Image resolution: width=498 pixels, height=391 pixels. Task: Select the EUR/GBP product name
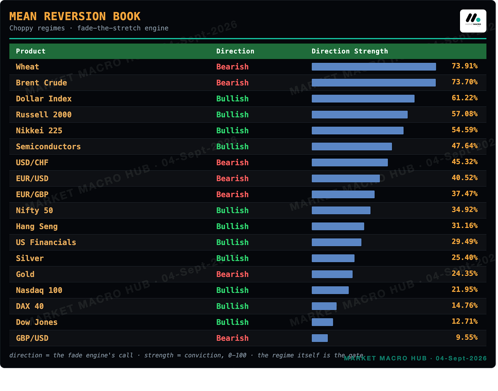click(x=32, y=194)
